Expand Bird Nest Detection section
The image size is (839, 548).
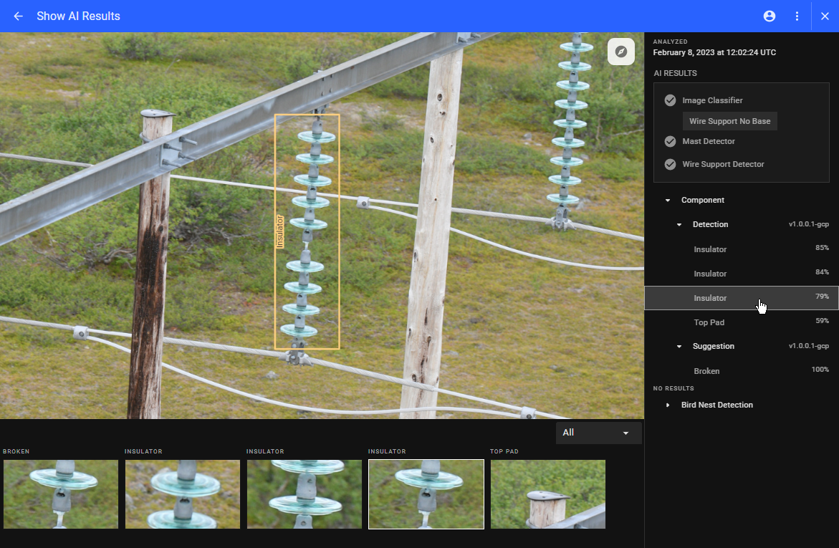click(x=668, y=405)
